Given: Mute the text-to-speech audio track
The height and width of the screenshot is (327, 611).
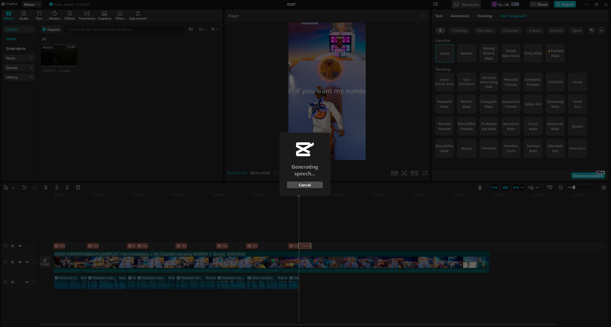Looking at the screenshot, I should tap(27, 282).
